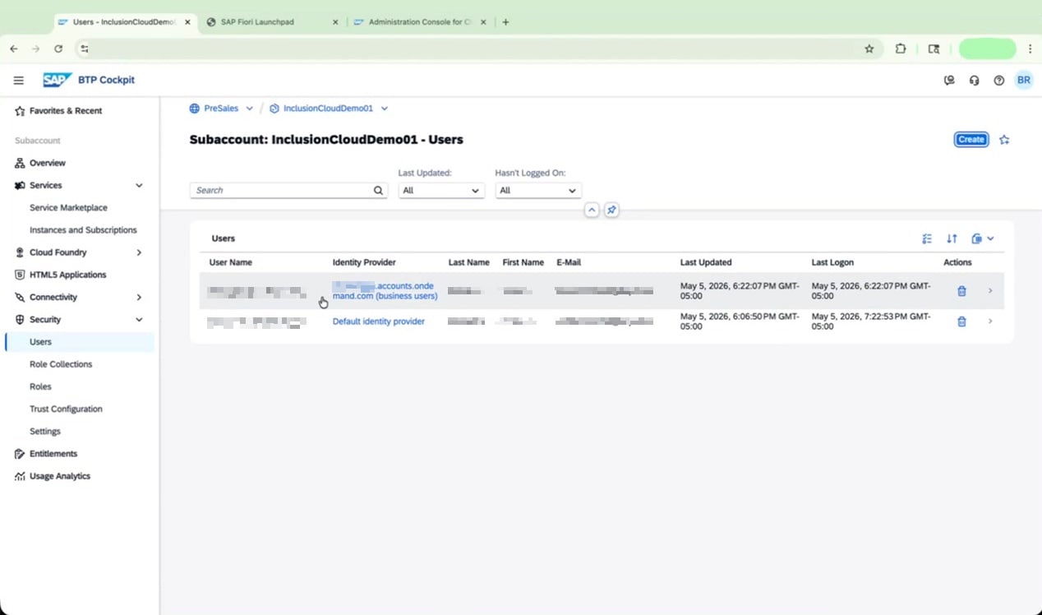Image resolution: width=1042 pixels, height=615 pixels.
Task: Open Default identity provider link
Action: 378,321
